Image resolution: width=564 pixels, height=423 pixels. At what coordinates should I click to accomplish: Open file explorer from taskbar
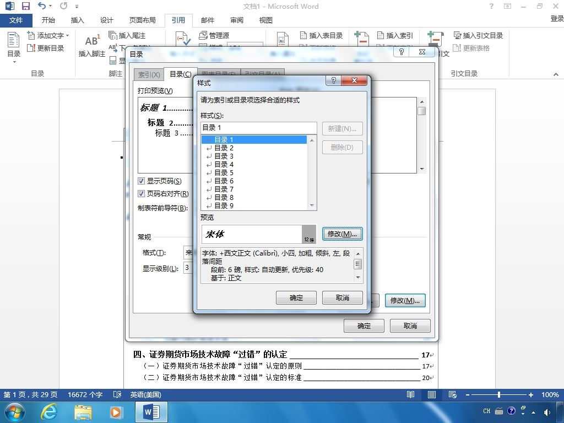tap(83, 412)
